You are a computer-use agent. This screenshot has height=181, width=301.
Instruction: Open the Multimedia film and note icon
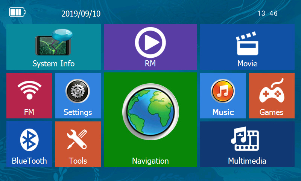tap(245, 138)
